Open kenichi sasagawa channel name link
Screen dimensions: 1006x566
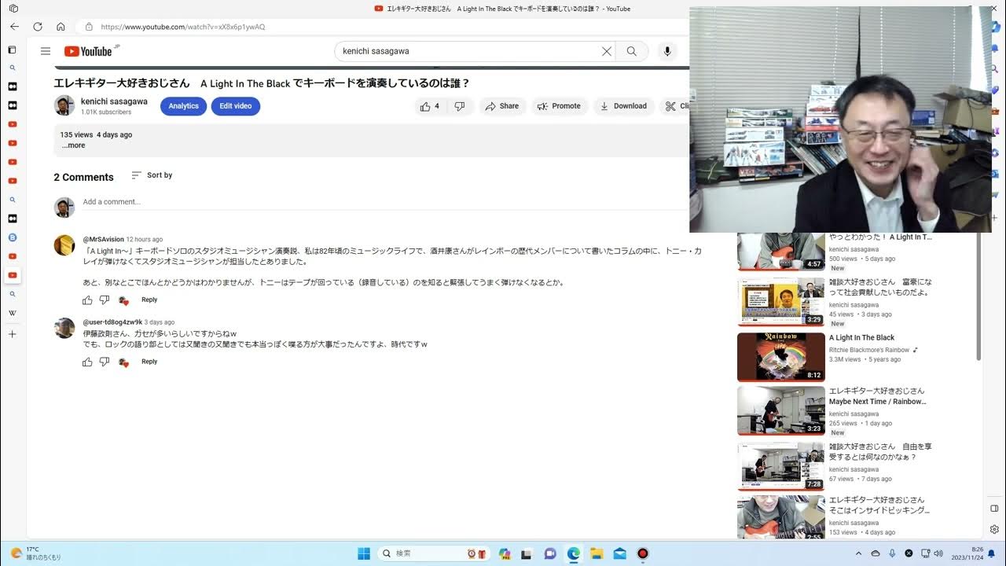click(x=114, y=101)
